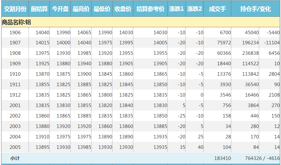Click the 最高价 column header
The height and width of the screenshot is (165, 281).
(81, 9)
